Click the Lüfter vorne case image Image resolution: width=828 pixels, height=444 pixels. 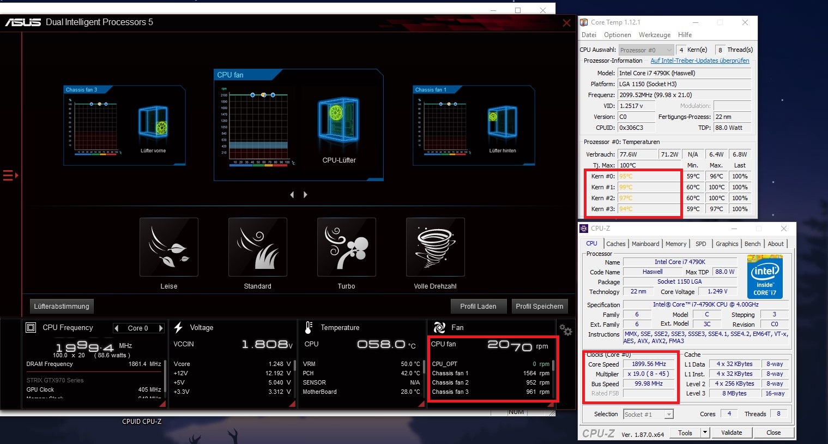point(153,123)
